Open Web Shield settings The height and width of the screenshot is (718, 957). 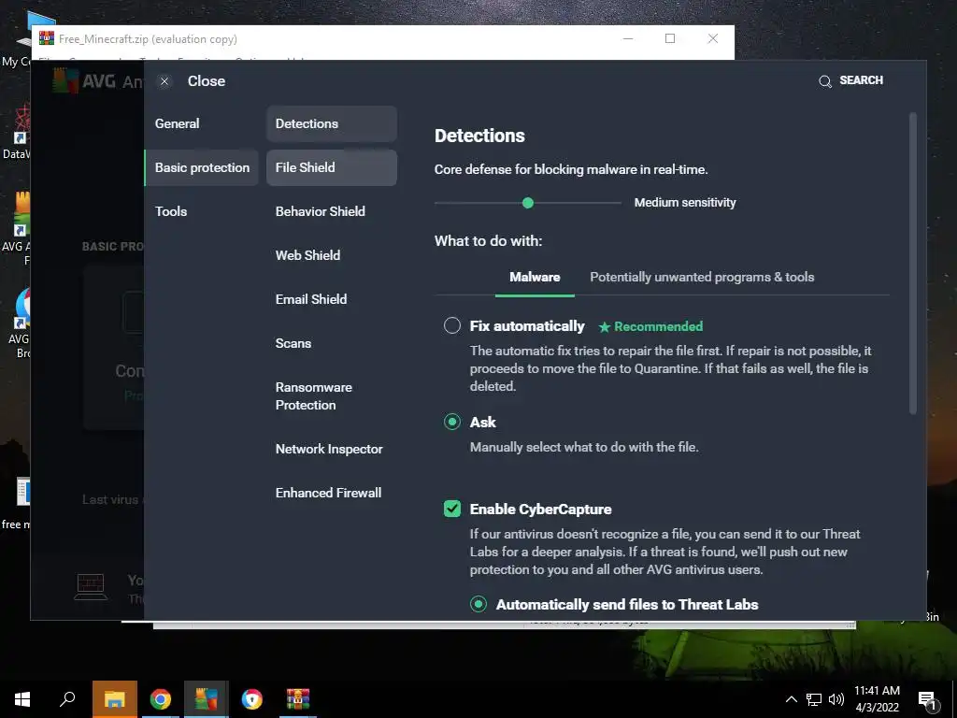tap(307, 255)
